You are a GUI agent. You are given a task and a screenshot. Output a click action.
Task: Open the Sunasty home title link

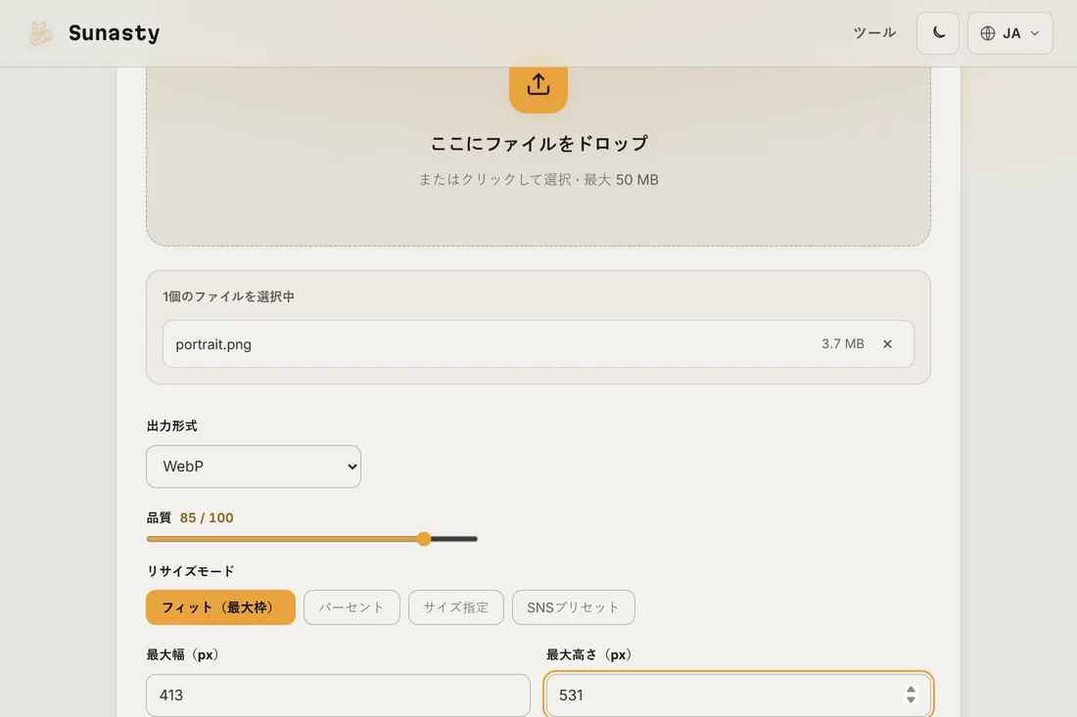pos(114,33)
